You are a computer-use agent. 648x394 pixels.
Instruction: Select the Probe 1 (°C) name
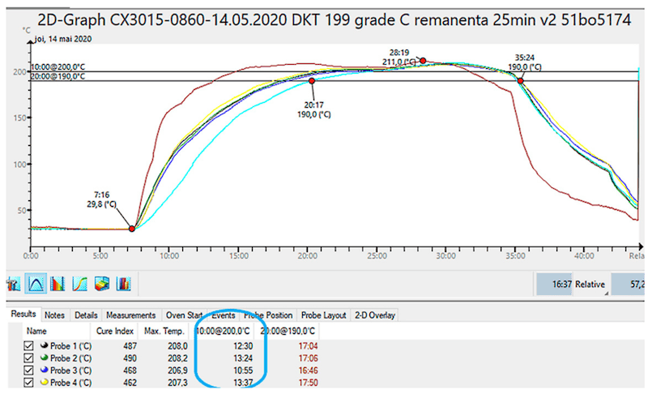point(70,346)
